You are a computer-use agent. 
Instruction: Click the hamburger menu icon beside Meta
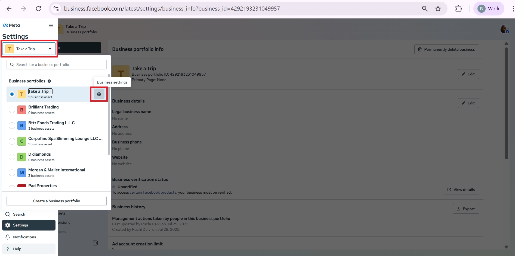51,25
